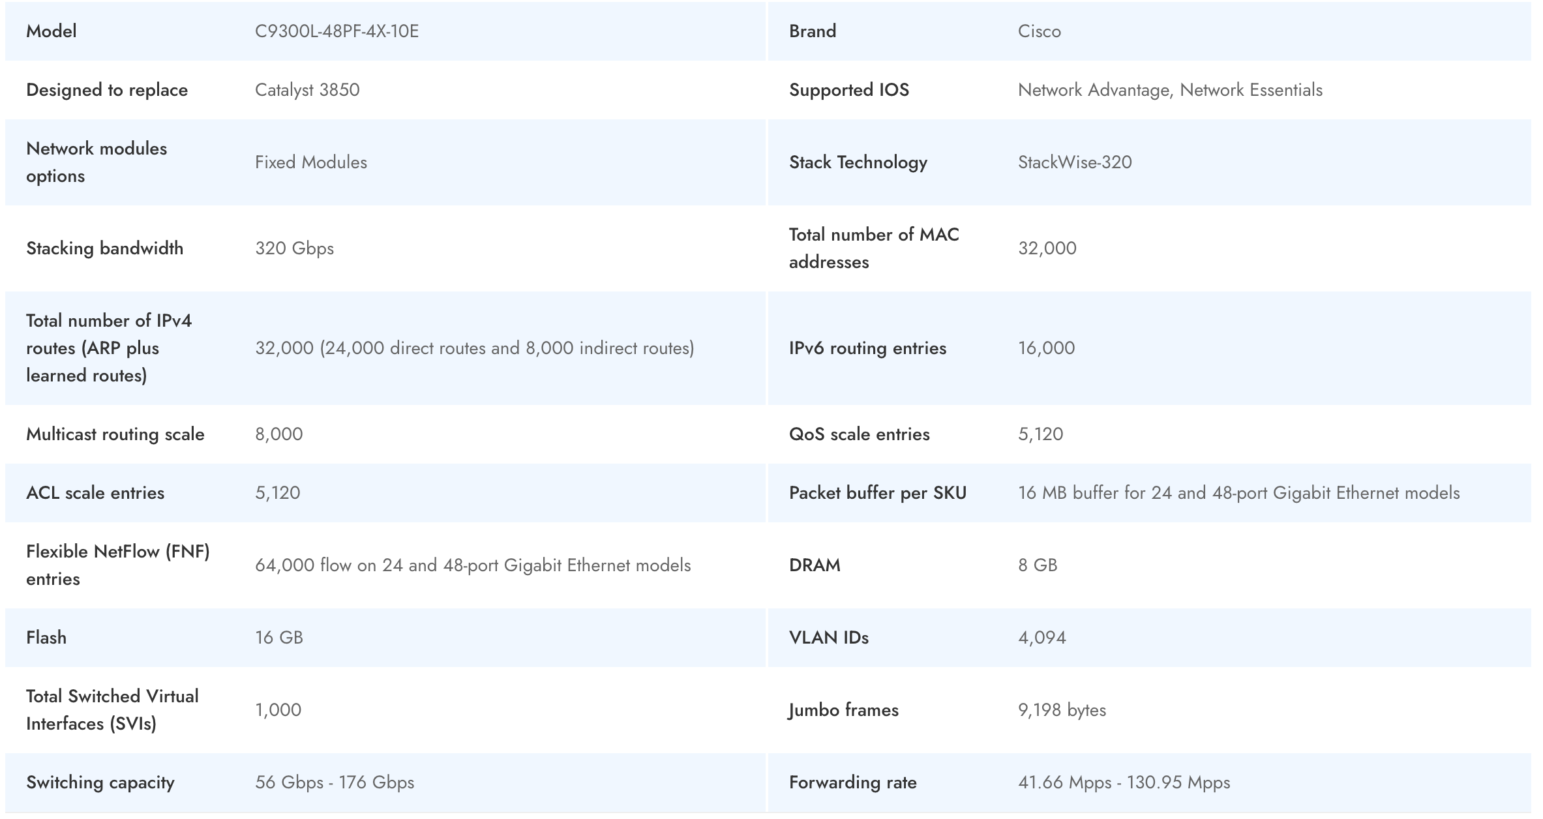The height and width of the screenshot is (819, 1543).
Task: Select the Catalyst 3850 text
Action: pyautogui.click(x=307, y=90)
